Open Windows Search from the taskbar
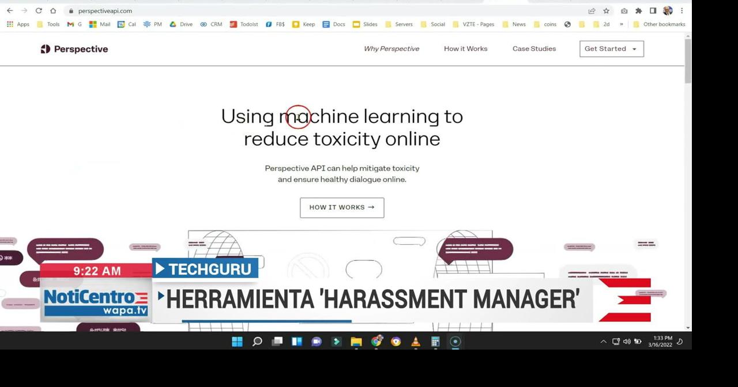This screenshot has width=738, height=387. coord(257,342)
